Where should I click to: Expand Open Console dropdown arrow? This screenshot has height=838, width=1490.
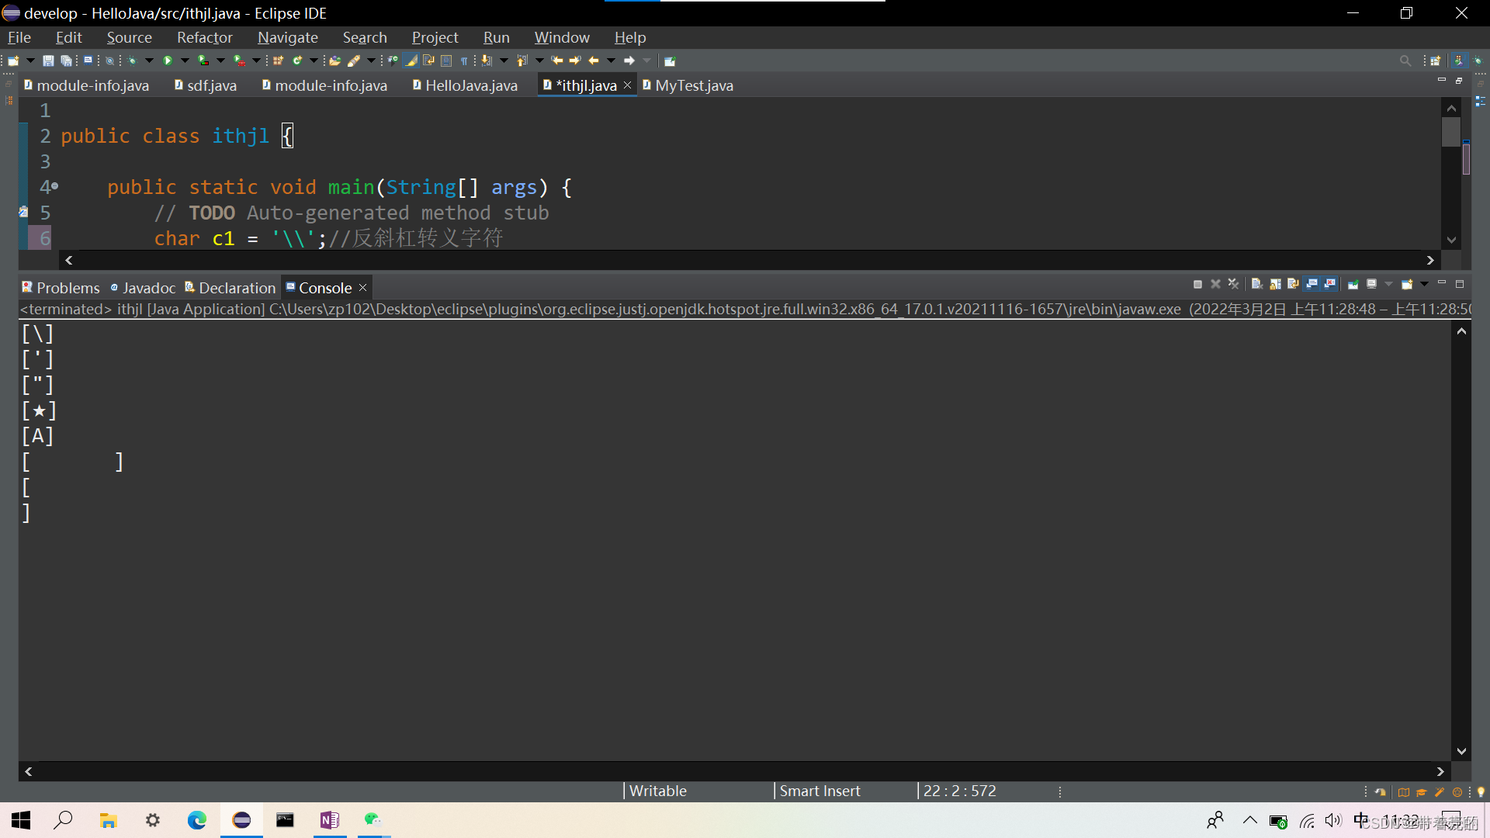[1425, 284]
